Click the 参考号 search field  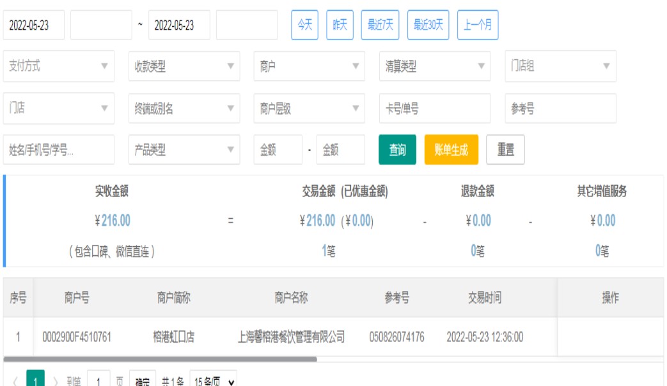(560, 109)
